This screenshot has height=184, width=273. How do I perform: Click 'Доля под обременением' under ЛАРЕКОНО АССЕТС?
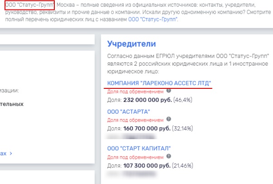pyautogui.click(x=135, y=92)
